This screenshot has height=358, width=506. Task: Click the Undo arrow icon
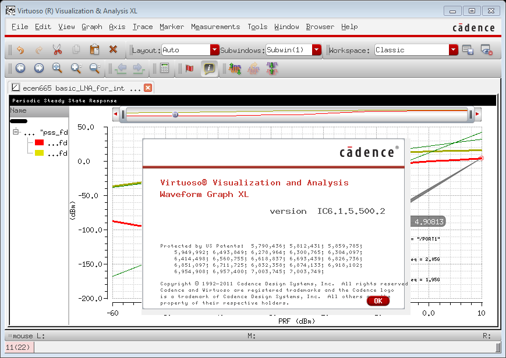click(x=20, y=50)
